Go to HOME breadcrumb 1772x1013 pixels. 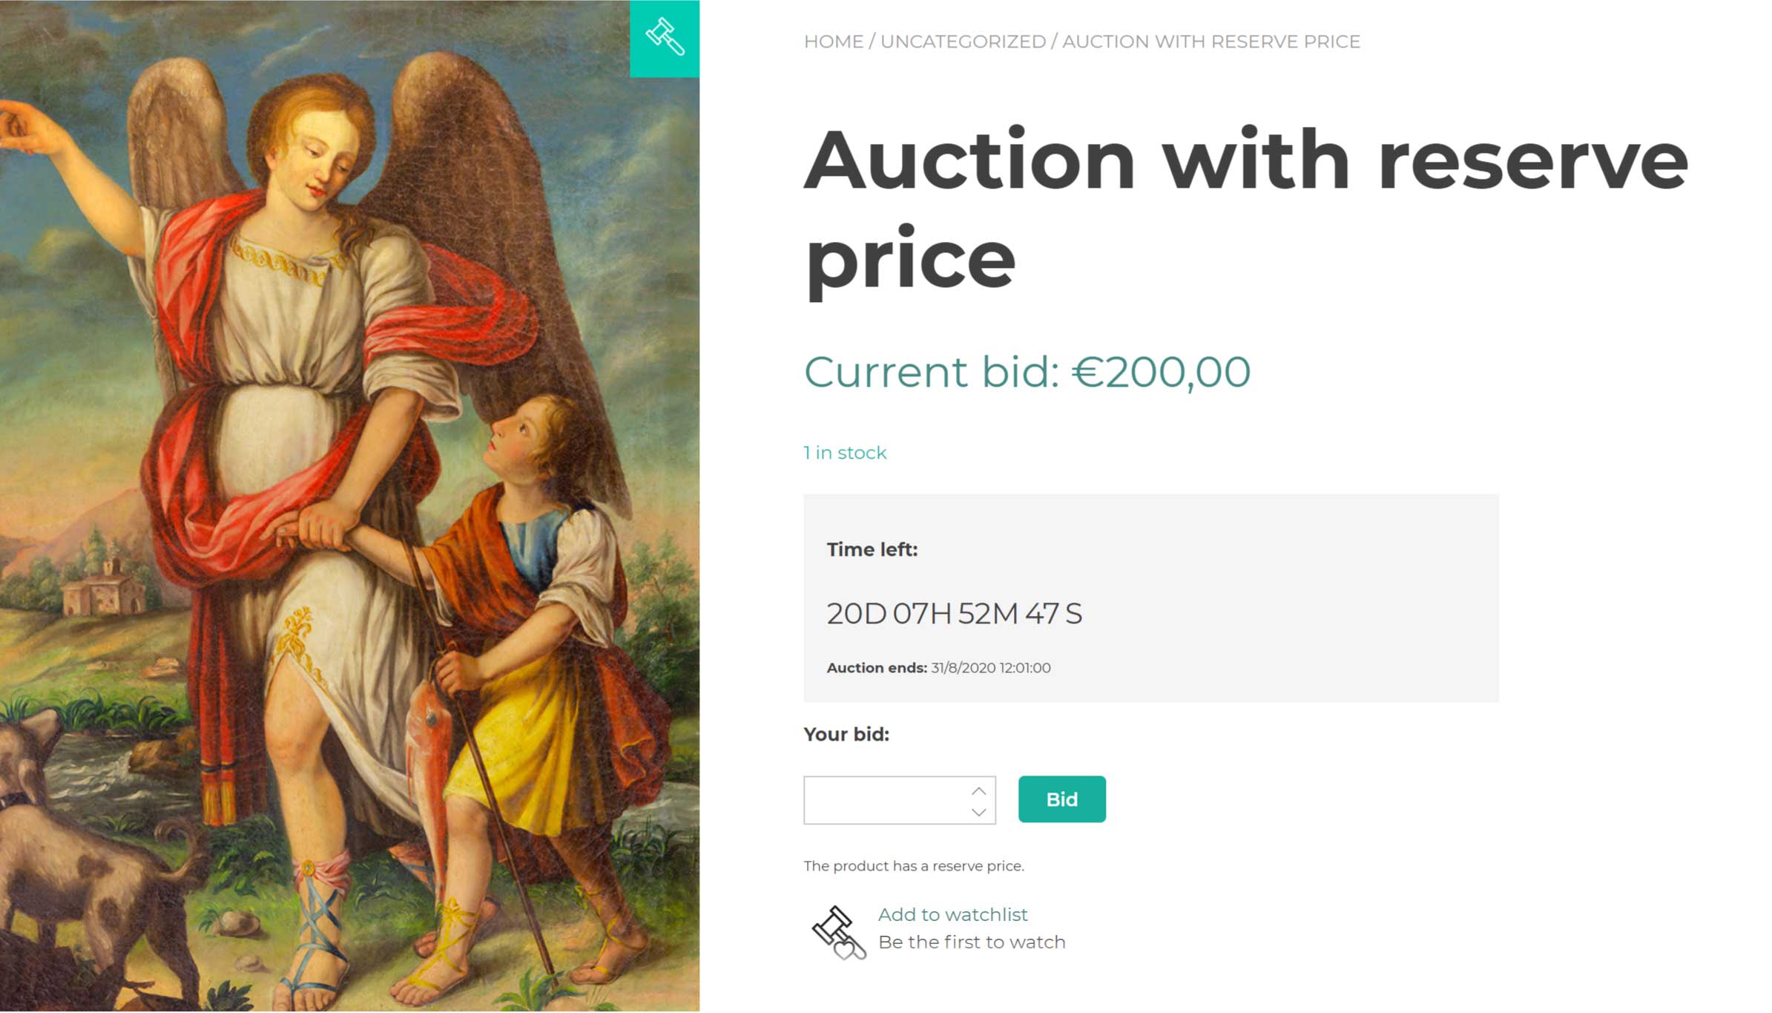coord(834,42)
